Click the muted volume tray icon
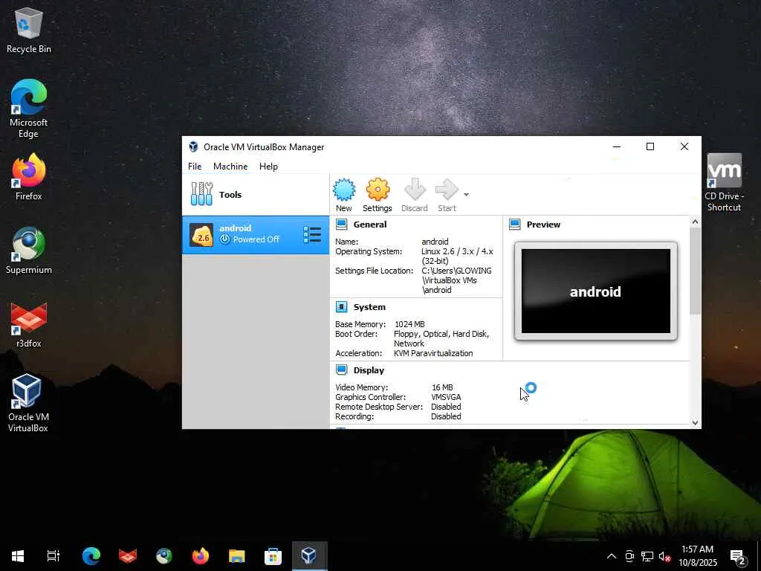 [x=664, y=556]
